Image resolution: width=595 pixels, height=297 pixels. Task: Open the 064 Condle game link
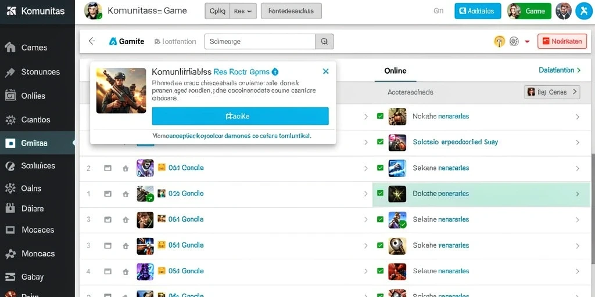(x=186, y=168)
